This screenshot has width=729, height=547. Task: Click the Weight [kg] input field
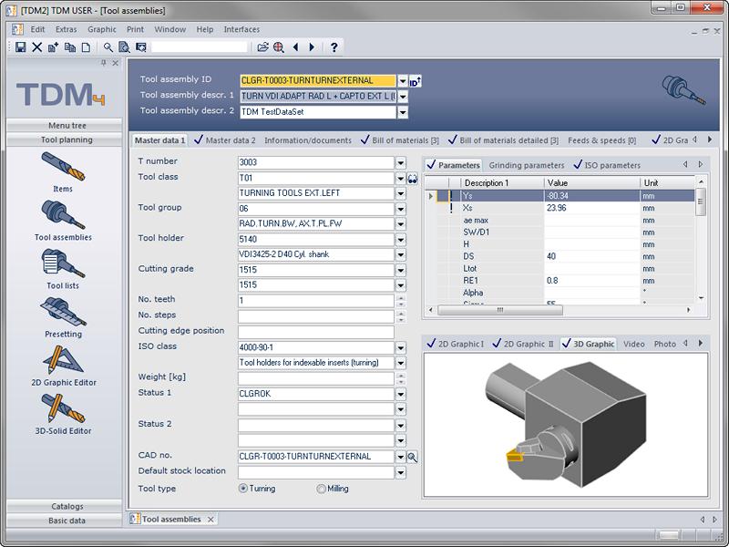coord(315,378)
